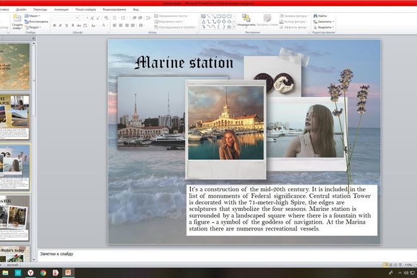
Task: Click the increase font size icon
Action: [x=92, y=18]
